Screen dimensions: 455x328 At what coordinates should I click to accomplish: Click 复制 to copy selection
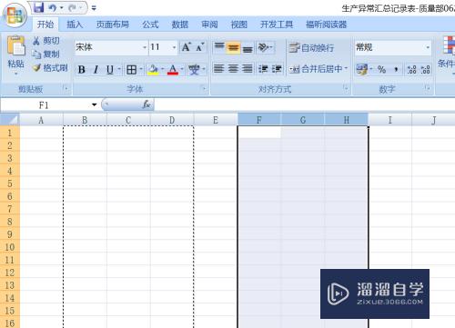click(x=46, y=54)
